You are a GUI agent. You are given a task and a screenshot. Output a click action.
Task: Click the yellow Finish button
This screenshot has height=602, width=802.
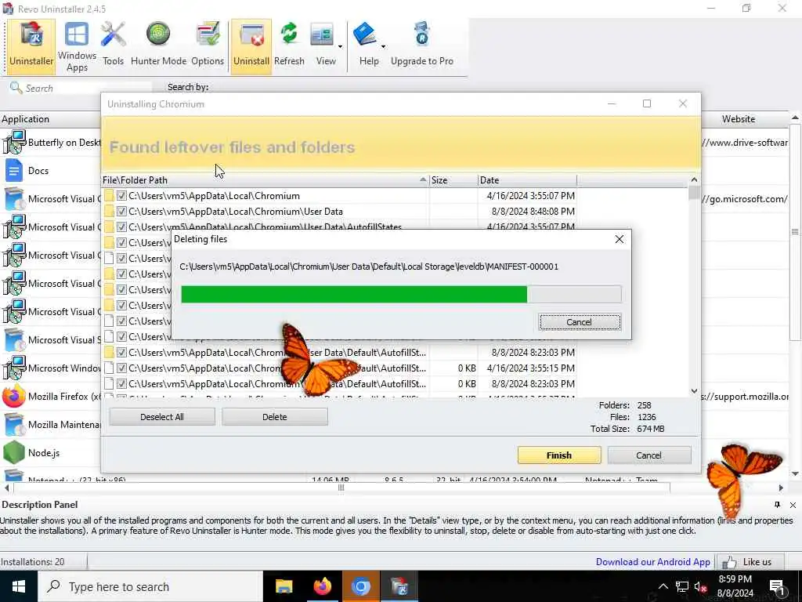click(x=559, y=455)
